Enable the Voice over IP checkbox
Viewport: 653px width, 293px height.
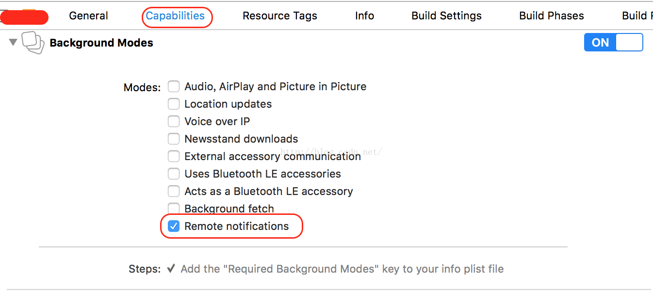click(174, 122)
